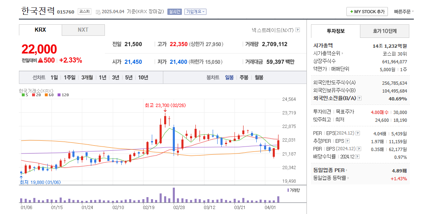Switch to the NXT tab

[83, 30]
